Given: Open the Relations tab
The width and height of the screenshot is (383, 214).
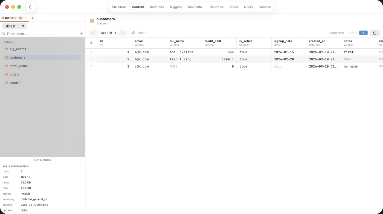Looking at the screenshot, I should click(157, 7).
